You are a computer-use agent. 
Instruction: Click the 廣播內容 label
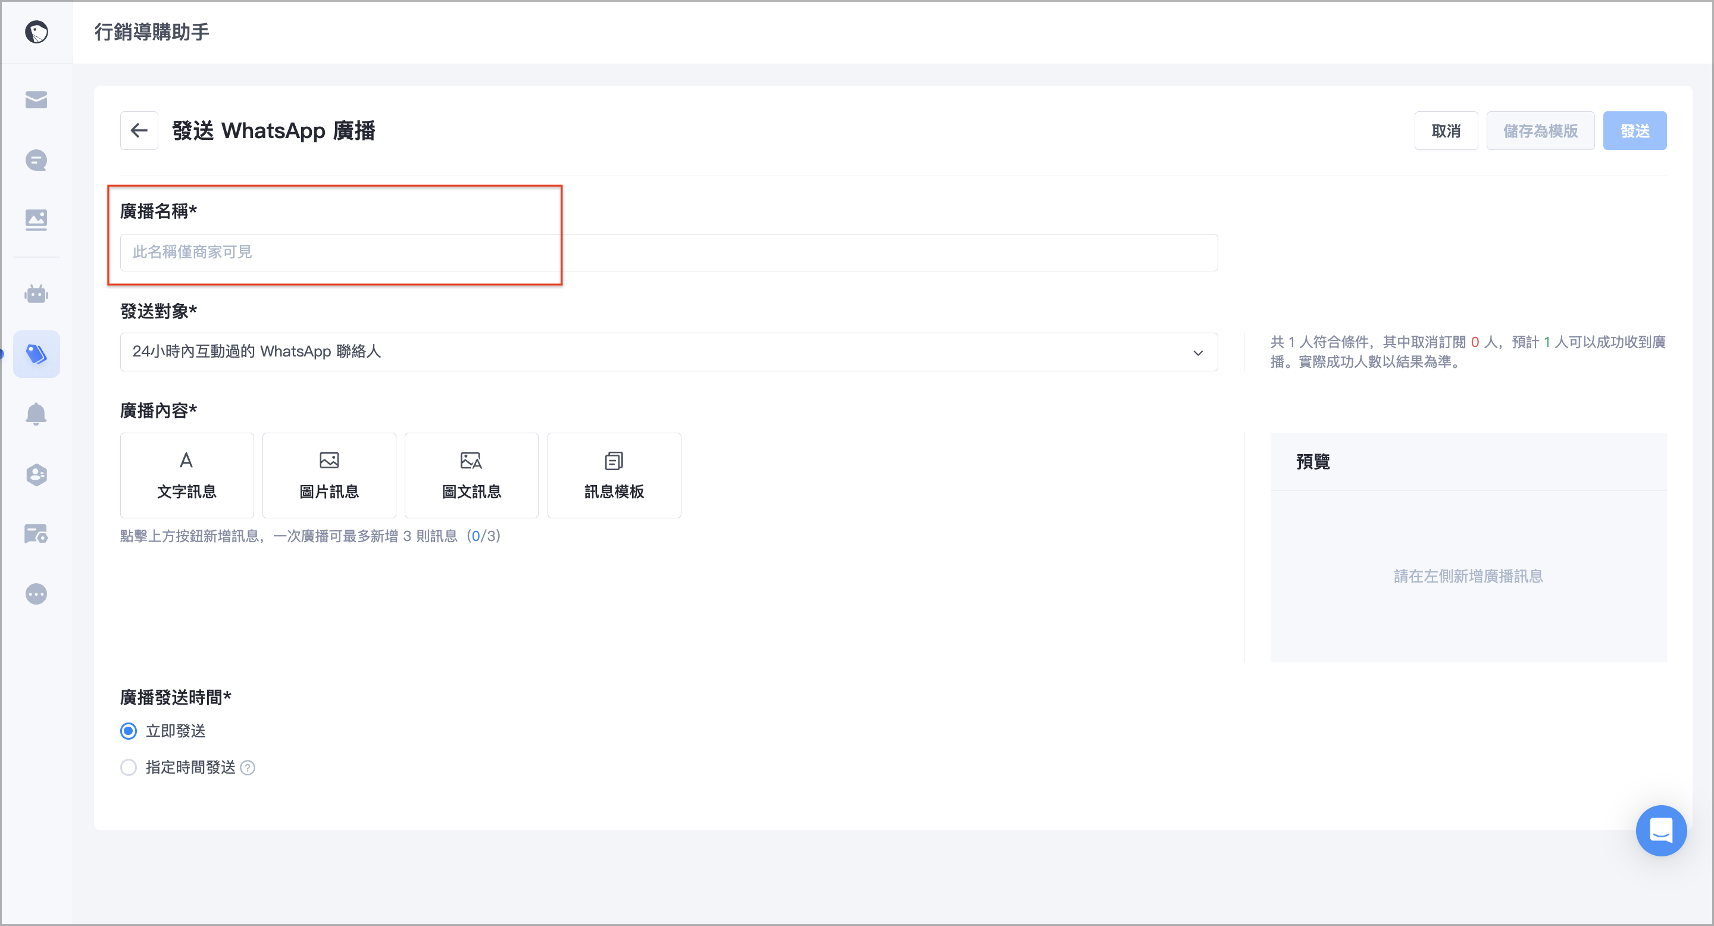click(158, 411)
